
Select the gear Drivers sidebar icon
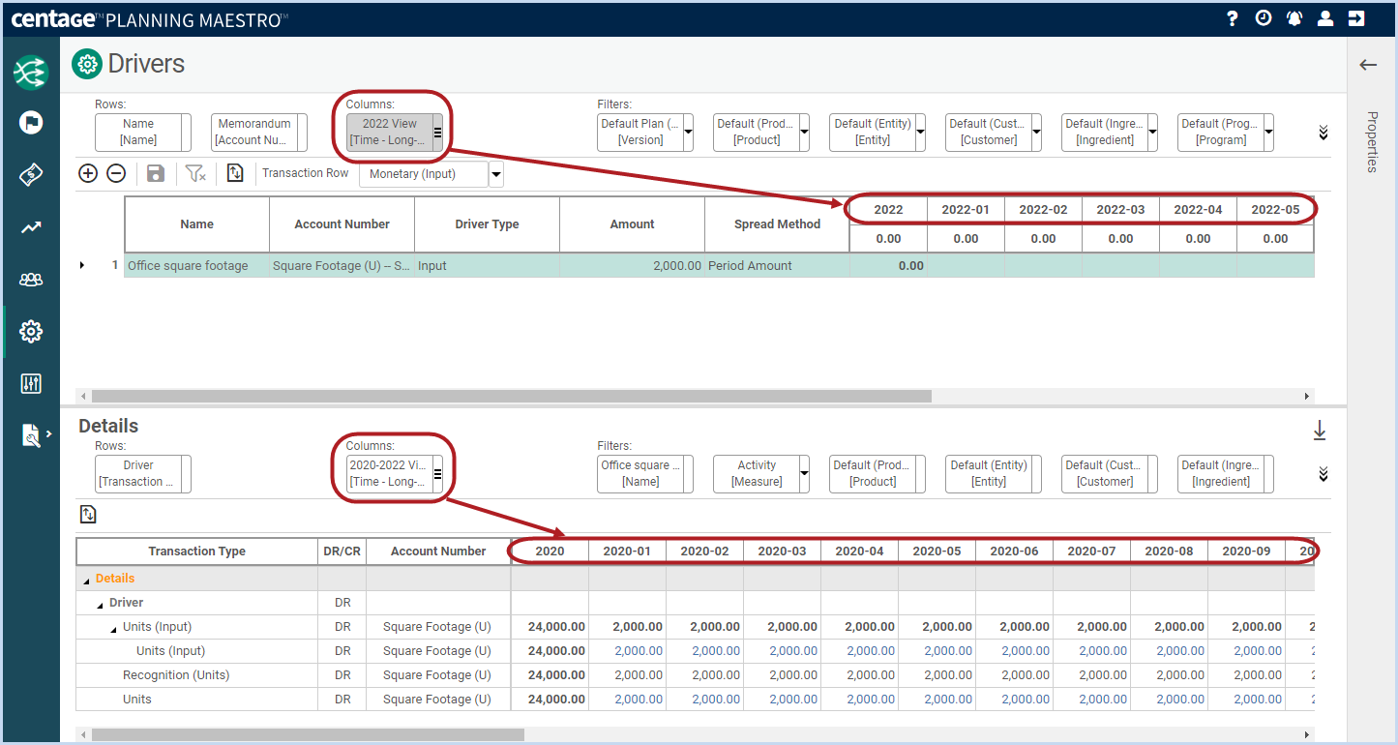coord(31,332)
